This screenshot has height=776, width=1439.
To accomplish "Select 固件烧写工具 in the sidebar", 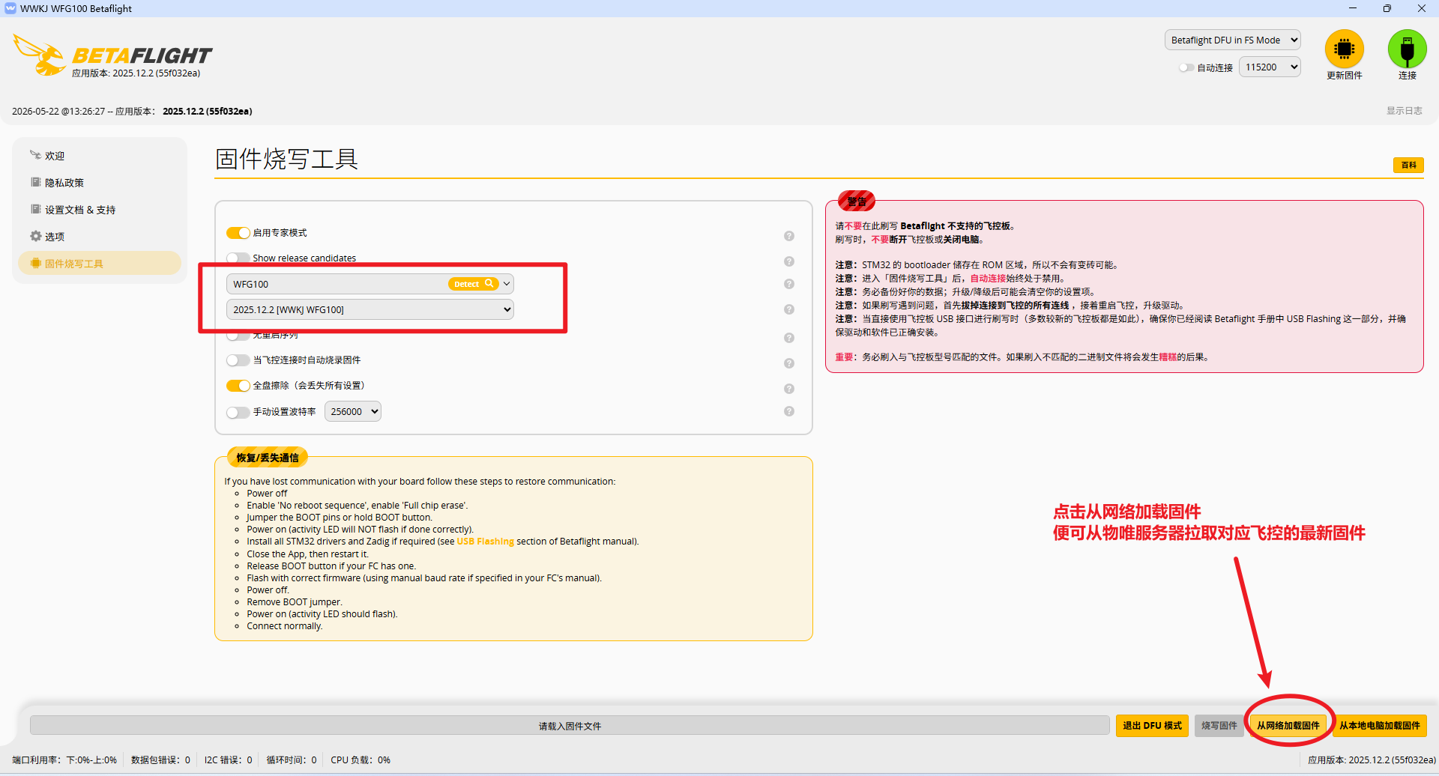I will coord(100,263).
